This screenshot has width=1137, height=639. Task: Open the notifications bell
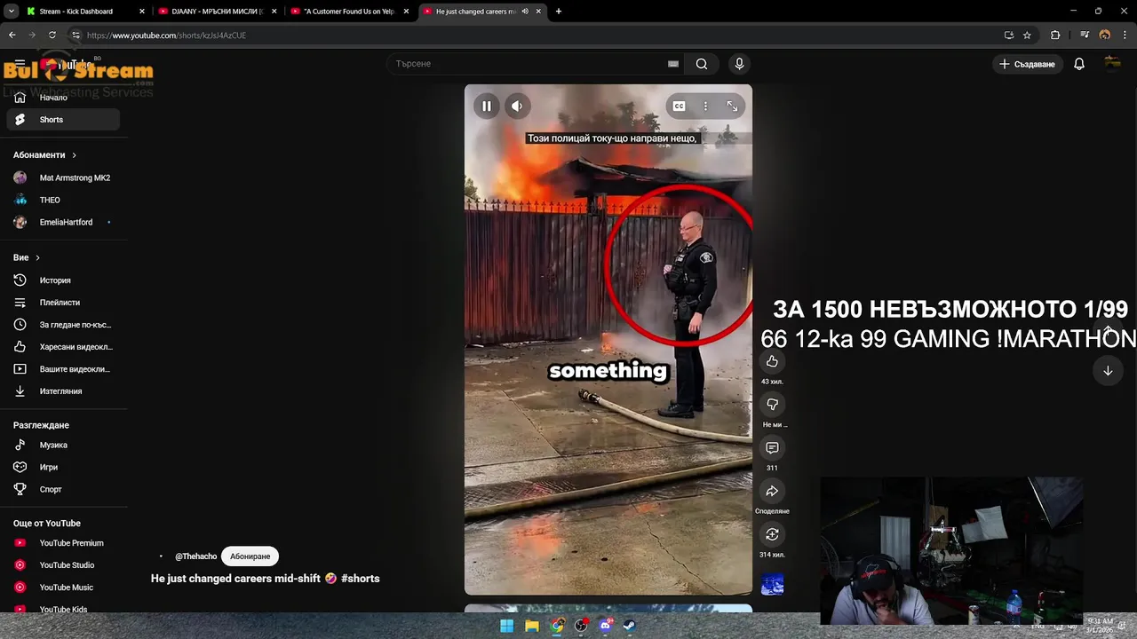click(x=1079, y=64)
